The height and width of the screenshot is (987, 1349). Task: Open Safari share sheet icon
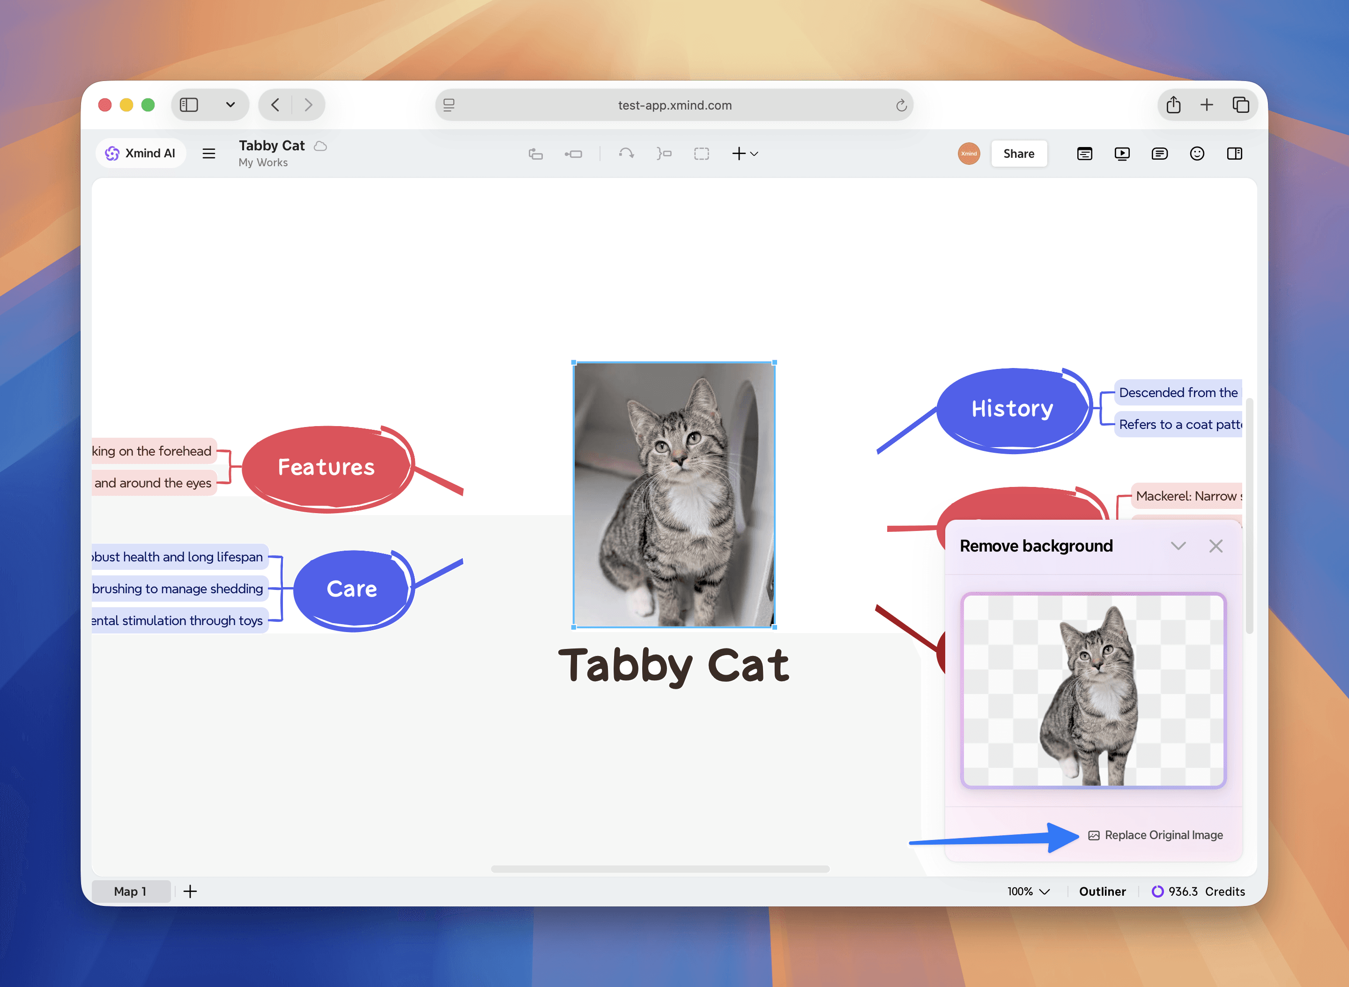(x=1173, y=104)
